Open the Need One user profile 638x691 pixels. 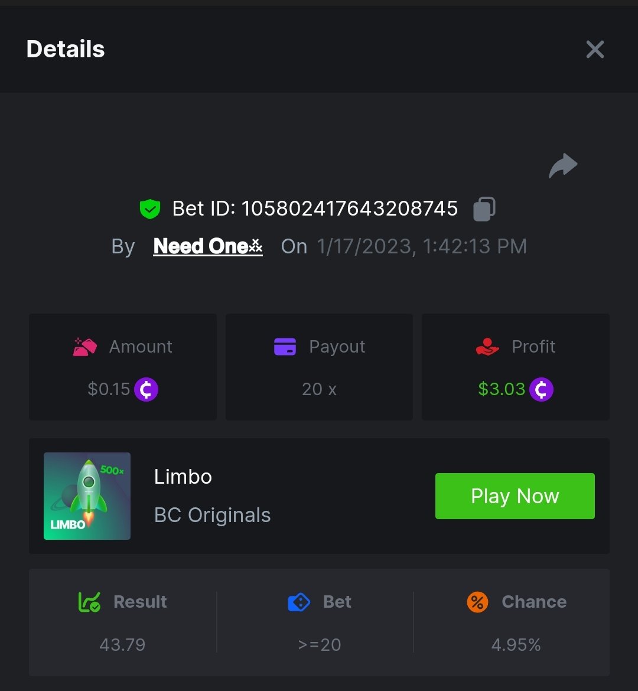207,246
